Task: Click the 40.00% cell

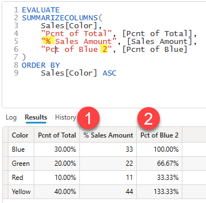Action: (57, 192)
